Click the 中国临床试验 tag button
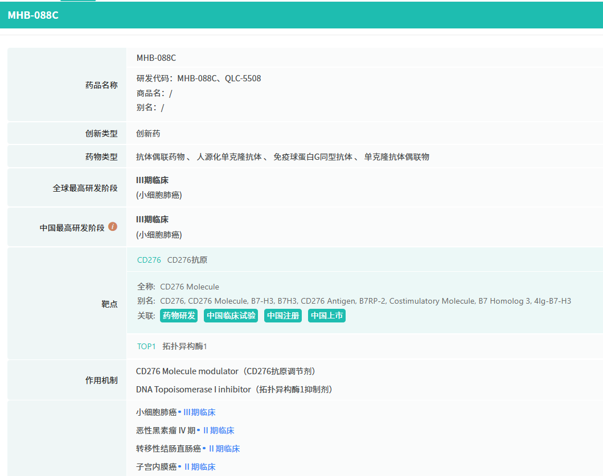 (x=231, y=316)
